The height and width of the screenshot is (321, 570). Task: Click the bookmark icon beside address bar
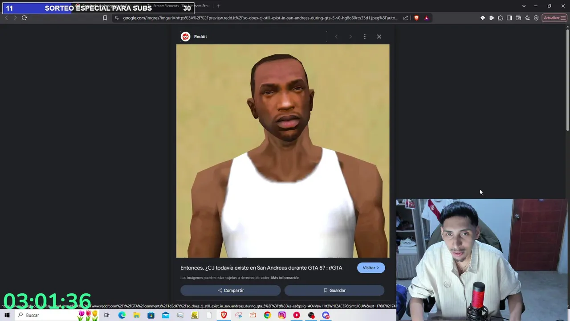tap(105, 18)
